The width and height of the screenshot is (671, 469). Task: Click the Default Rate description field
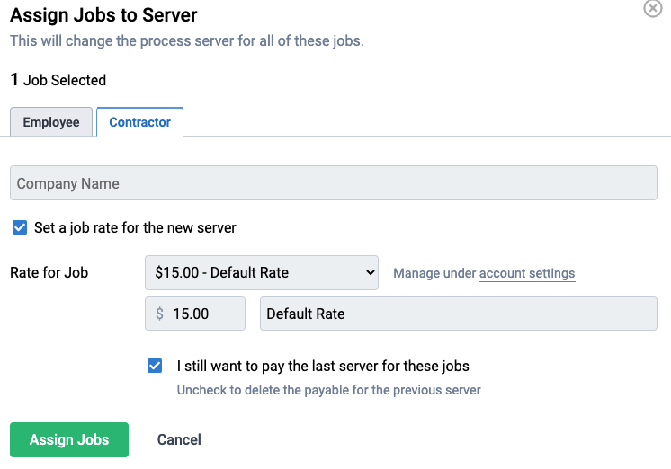point(459,314)
